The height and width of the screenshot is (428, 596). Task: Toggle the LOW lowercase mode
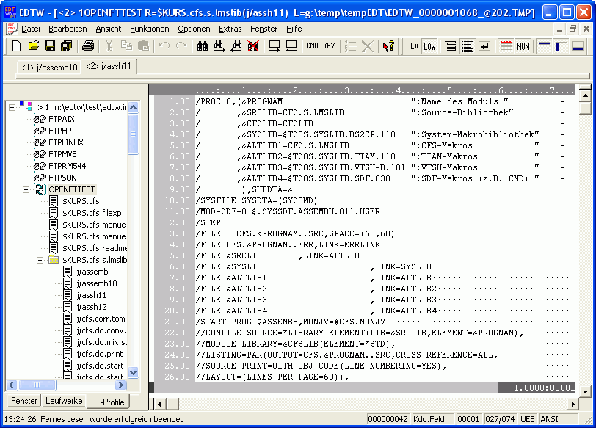point(429,46)
